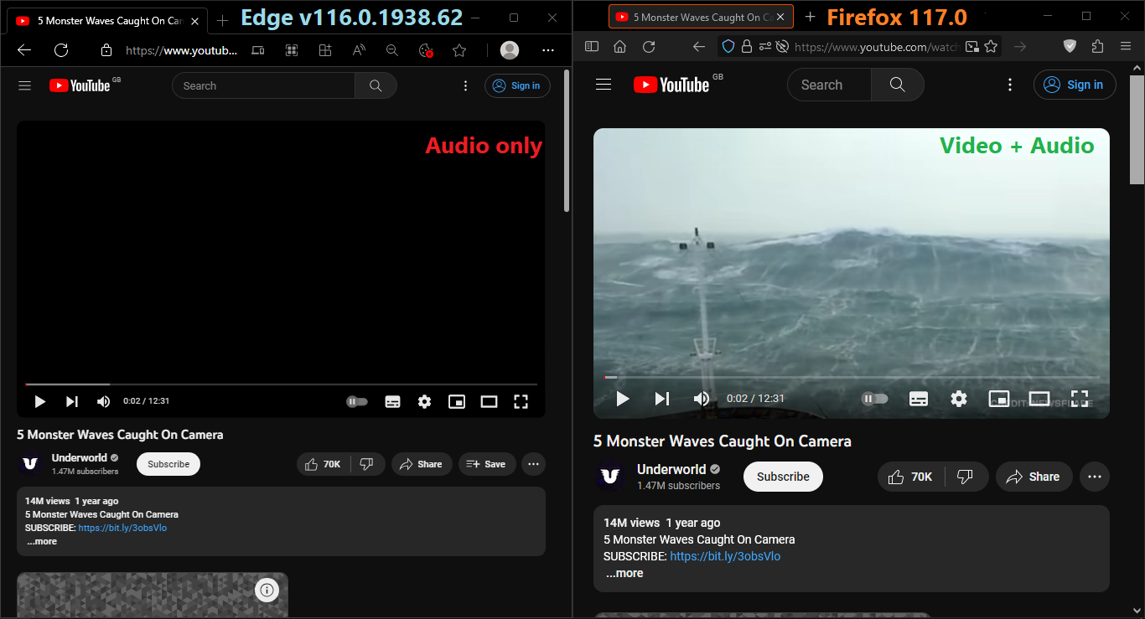1145x619 pixels.
Task: Toggle autoplay switch in Firefox player
Action: click(874, 399)
